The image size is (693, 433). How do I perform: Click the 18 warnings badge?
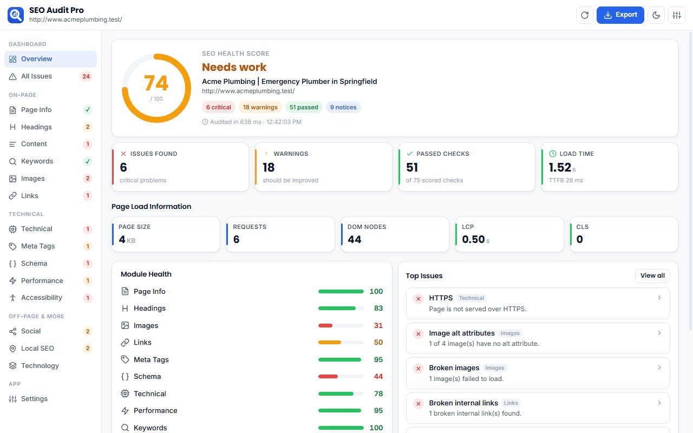pyautogui.click(x=260, y=107)
